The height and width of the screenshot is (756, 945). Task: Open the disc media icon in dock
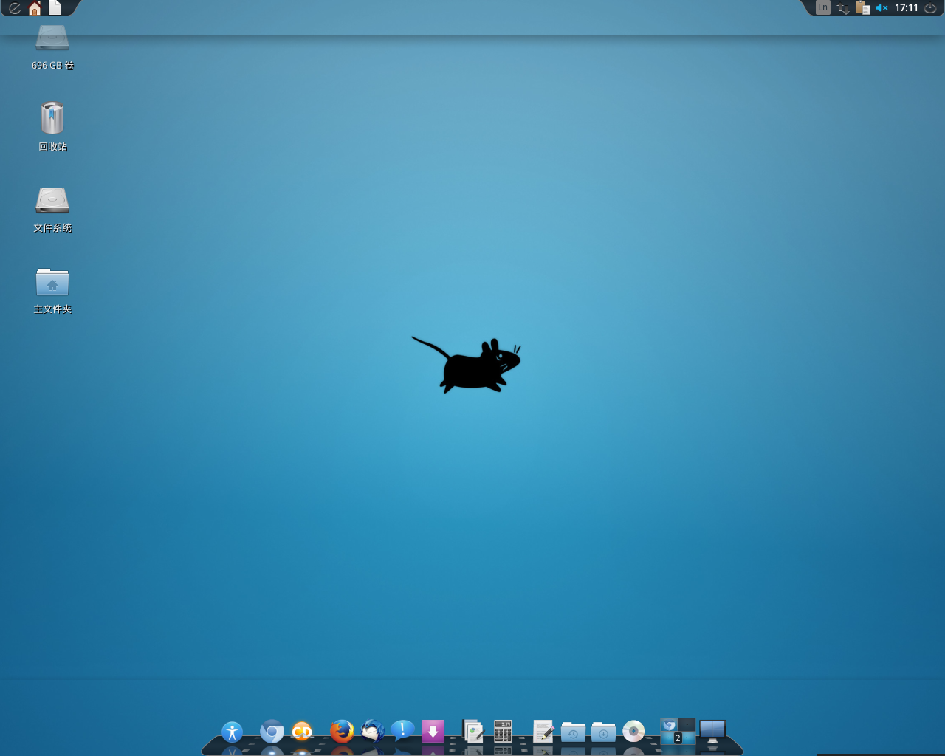633,732
